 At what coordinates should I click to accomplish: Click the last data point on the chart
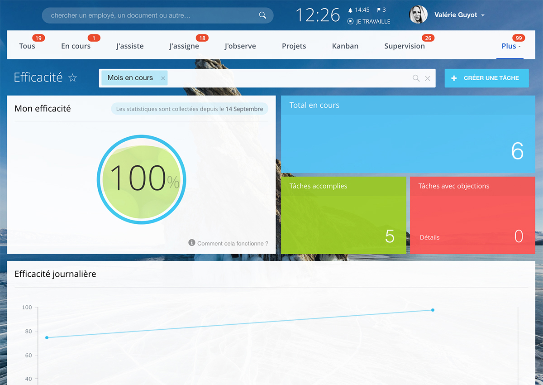(x=433, y=310)
